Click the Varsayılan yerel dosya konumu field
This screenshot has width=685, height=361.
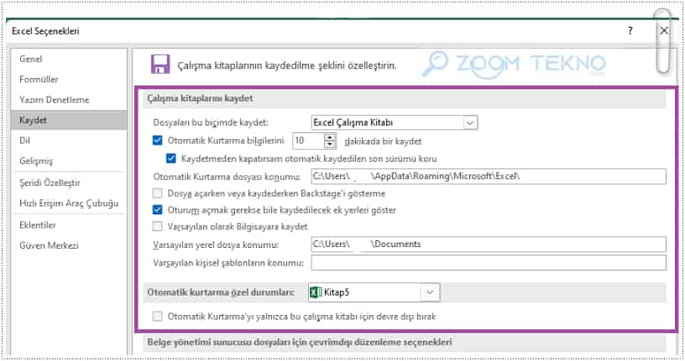tap(489, 244)
